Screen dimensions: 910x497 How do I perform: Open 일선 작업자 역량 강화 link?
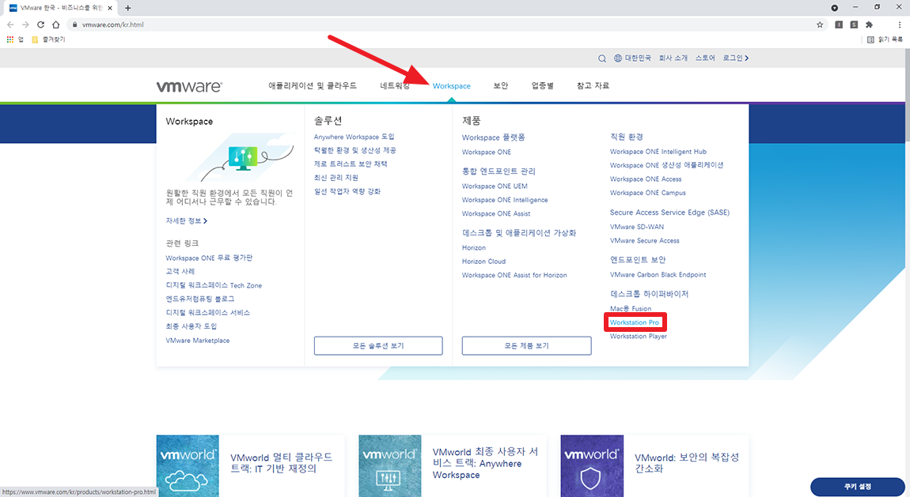tap(347, 191)
